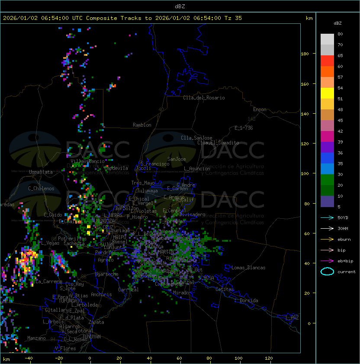
Task: Click the C_Guido map label
Action: coord(53,215)
